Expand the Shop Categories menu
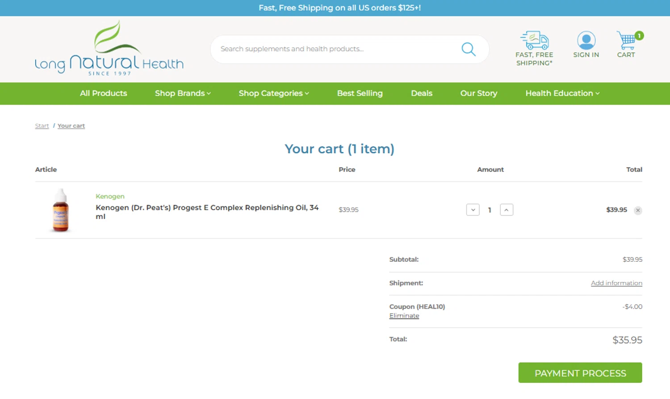The image size is (670, 399). coord(274,93)
